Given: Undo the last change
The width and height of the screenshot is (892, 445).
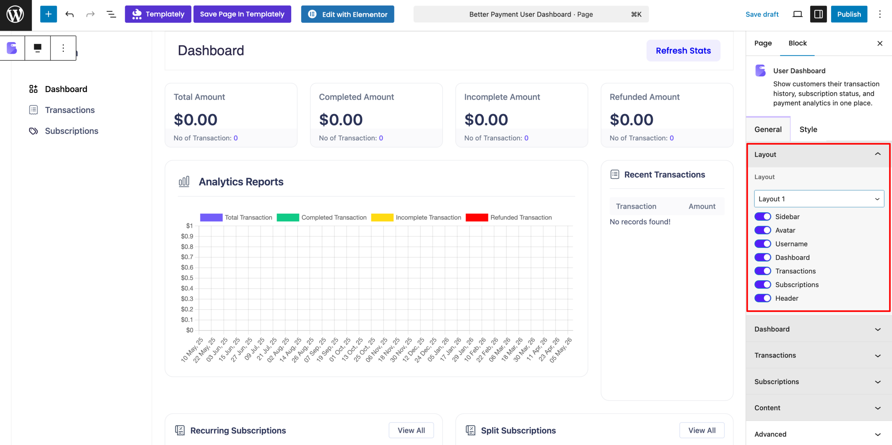Looking at the screenshot, I should coord(70,14).
